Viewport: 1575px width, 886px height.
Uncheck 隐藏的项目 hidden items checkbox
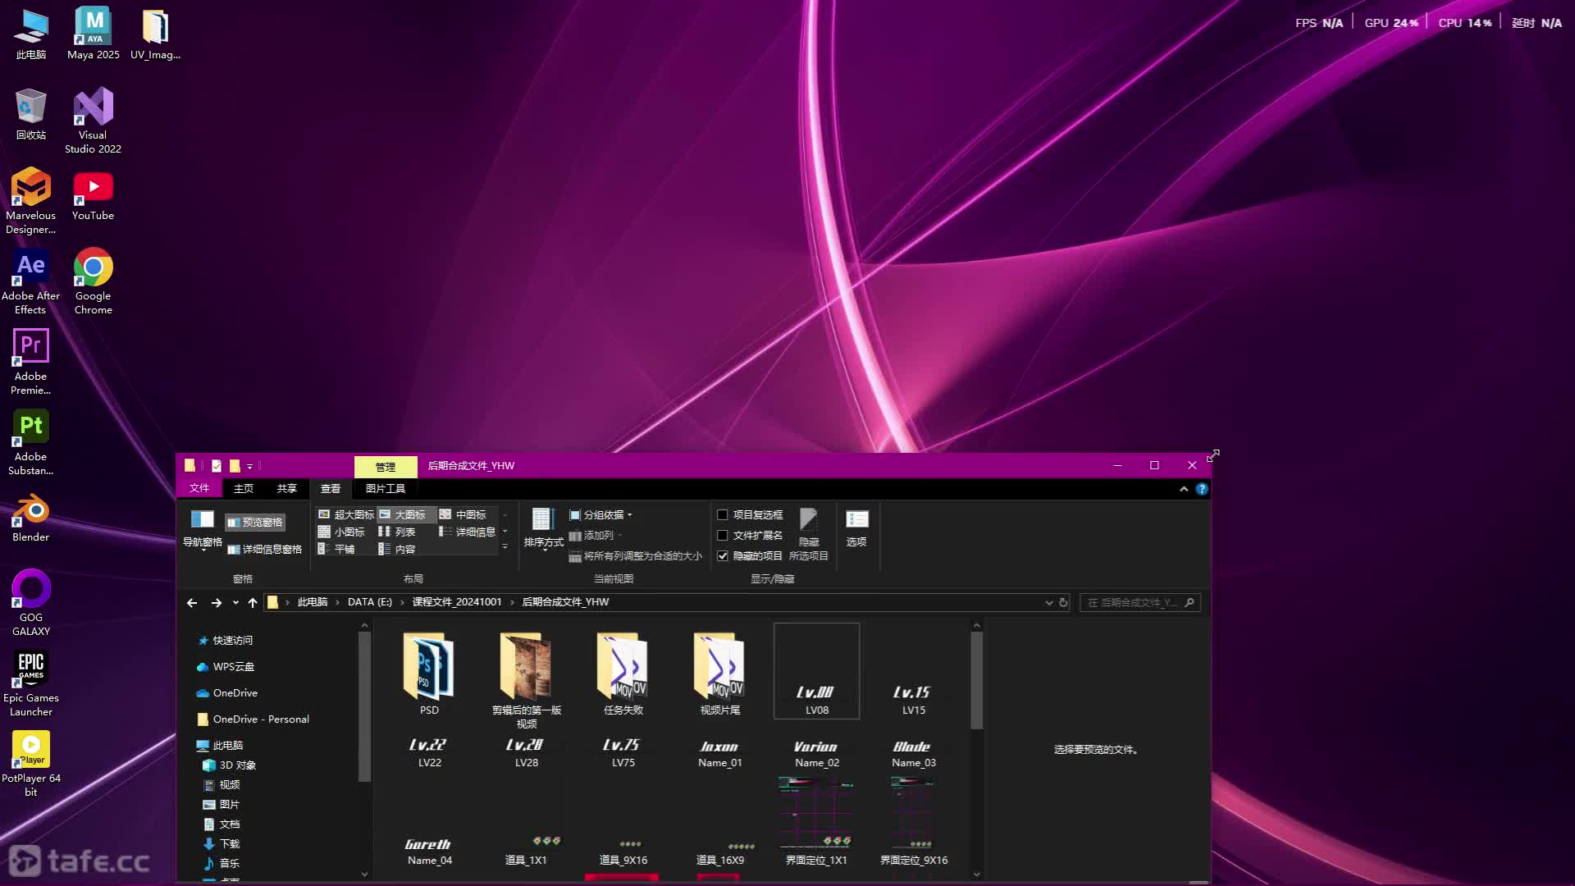coord(723,556)
